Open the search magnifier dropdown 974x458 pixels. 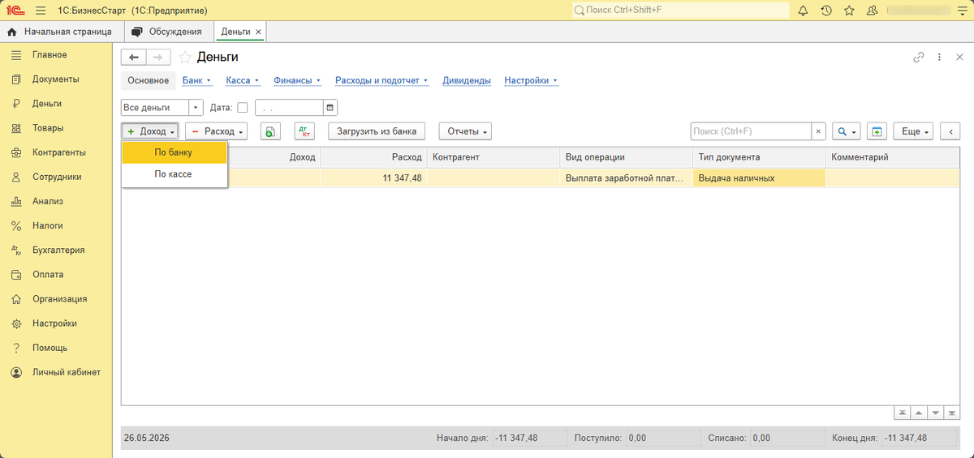tap(846, 131)
